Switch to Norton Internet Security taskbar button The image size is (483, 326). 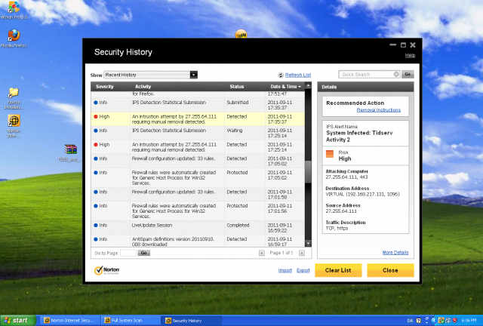coord(70,321)
